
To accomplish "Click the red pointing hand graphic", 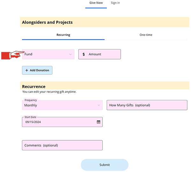I will pyautogui.click(x=13, y=55).
